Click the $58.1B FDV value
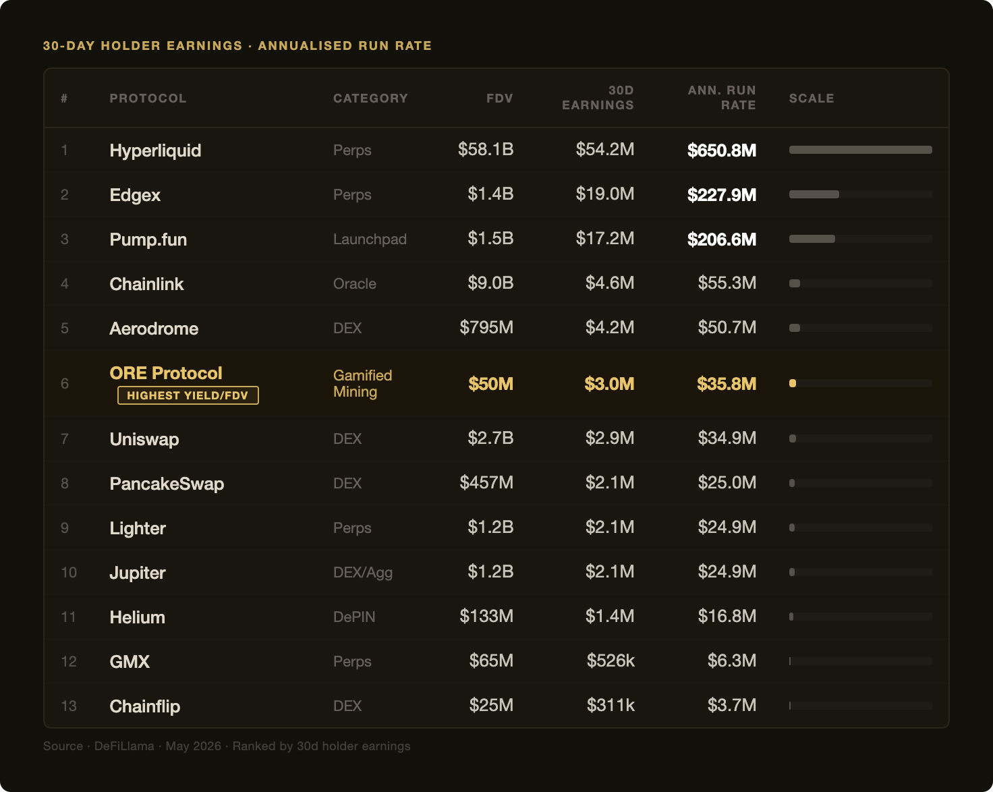 486,149
